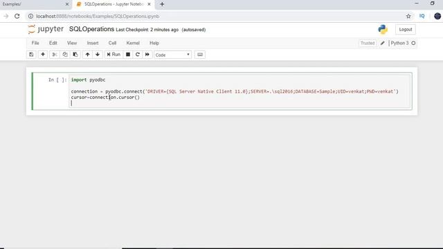Open the Help menu
The height and width of the screenshot is (249, 443).
(x=154, y=43)
